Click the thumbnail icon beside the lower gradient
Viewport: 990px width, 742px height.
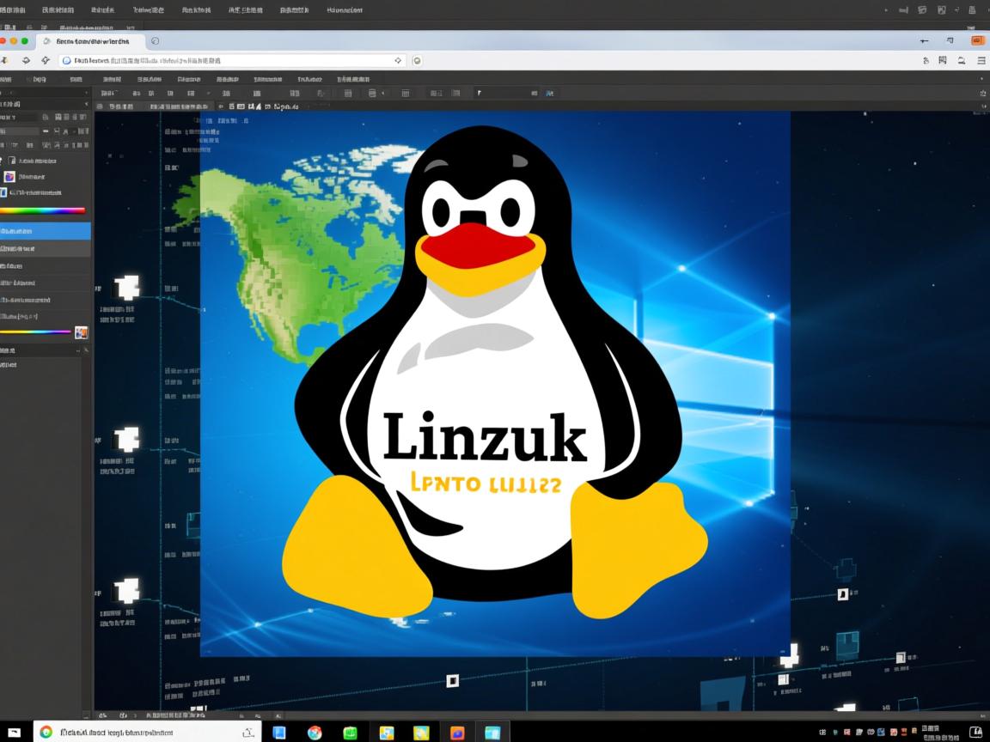coord(82,331)
